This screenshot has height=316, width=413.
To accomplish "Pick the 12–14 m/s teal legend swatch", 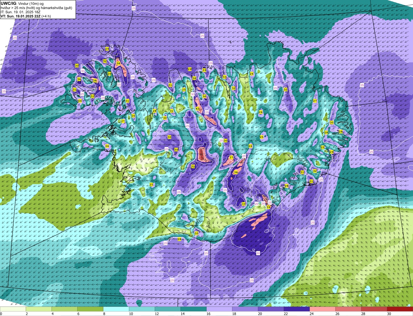I will [168, 309].
